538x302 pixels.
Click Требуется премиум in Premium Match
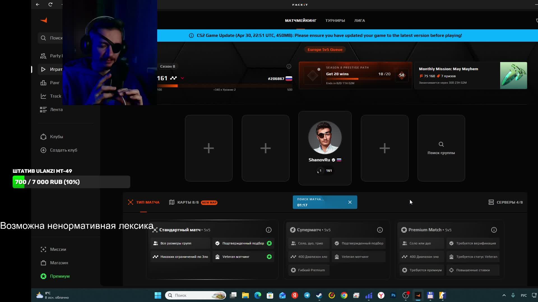(422, 270)
